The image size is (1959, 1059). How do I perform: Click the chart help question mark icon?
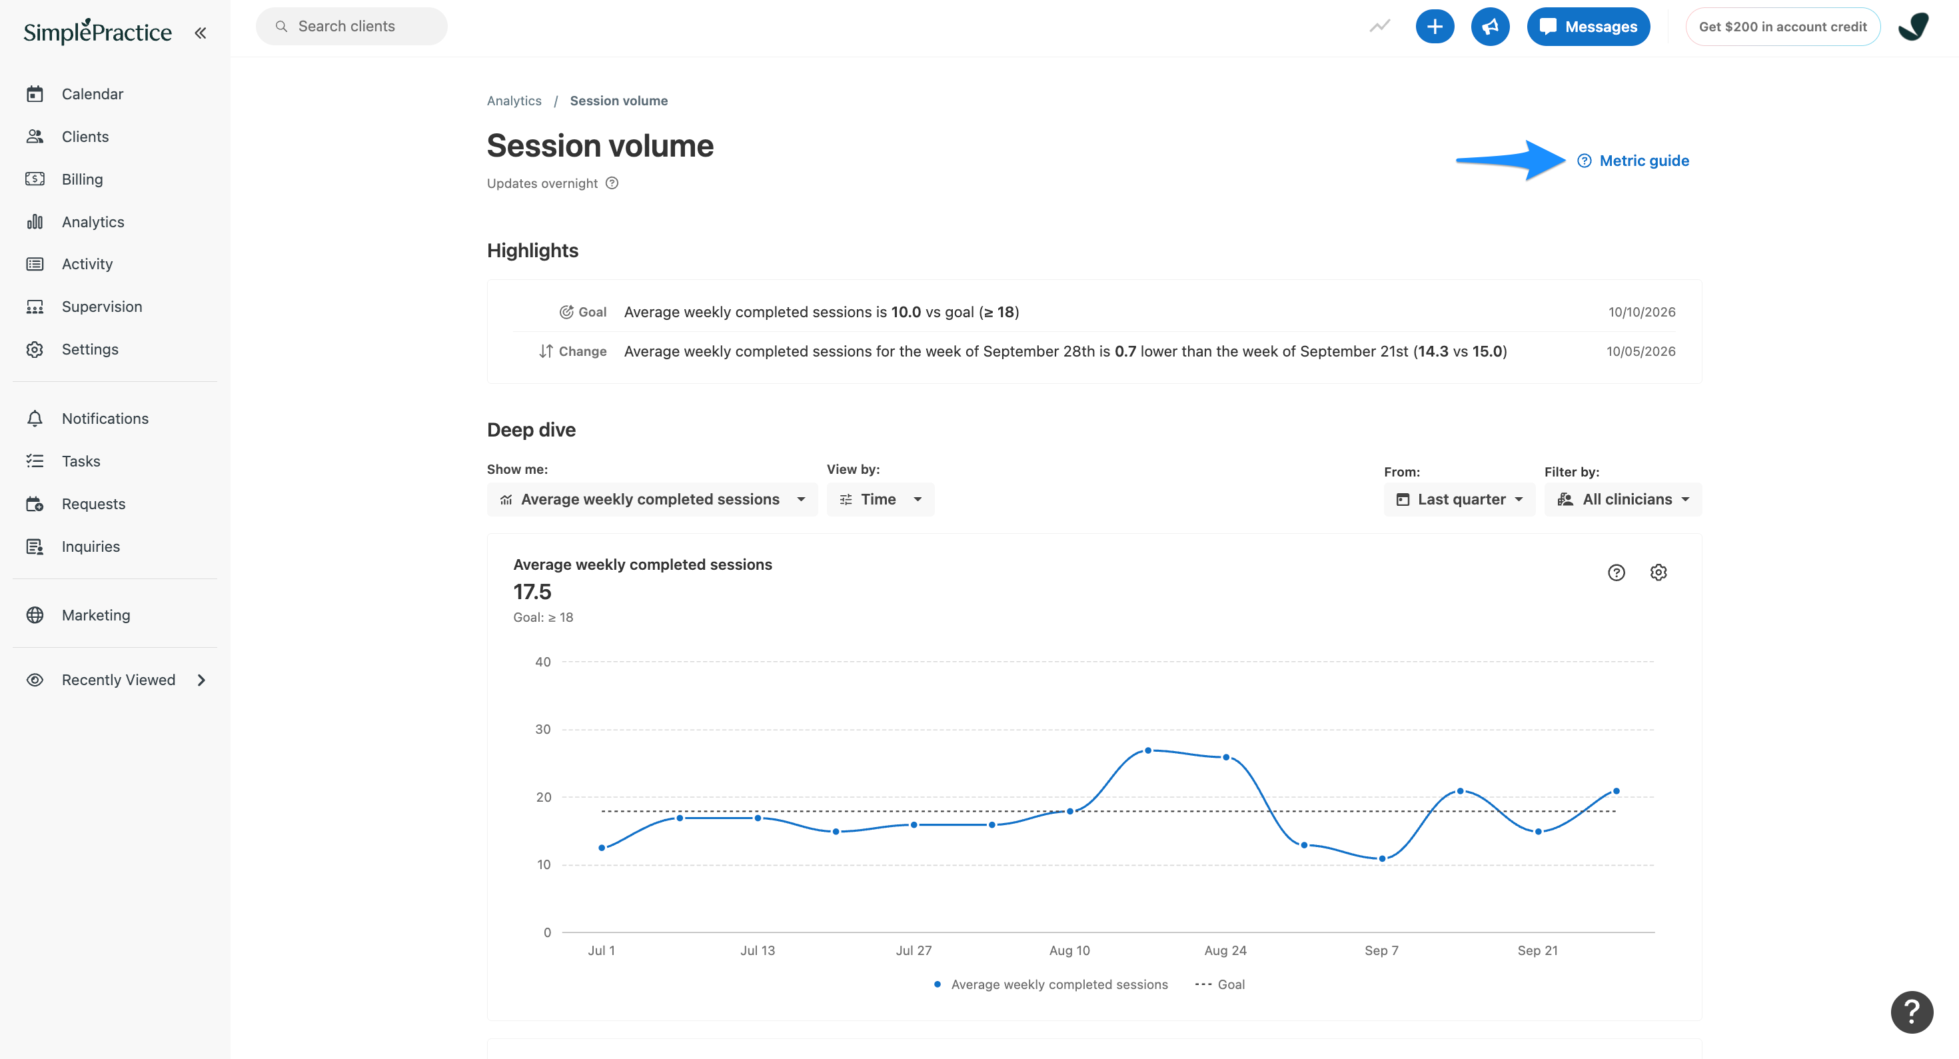pos(1616,572)
